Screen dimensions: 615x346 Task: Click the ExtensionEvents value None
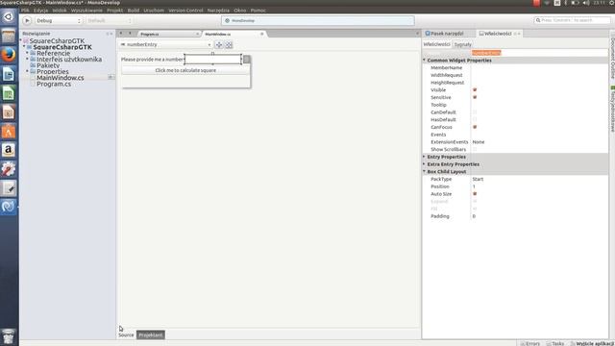479,142
